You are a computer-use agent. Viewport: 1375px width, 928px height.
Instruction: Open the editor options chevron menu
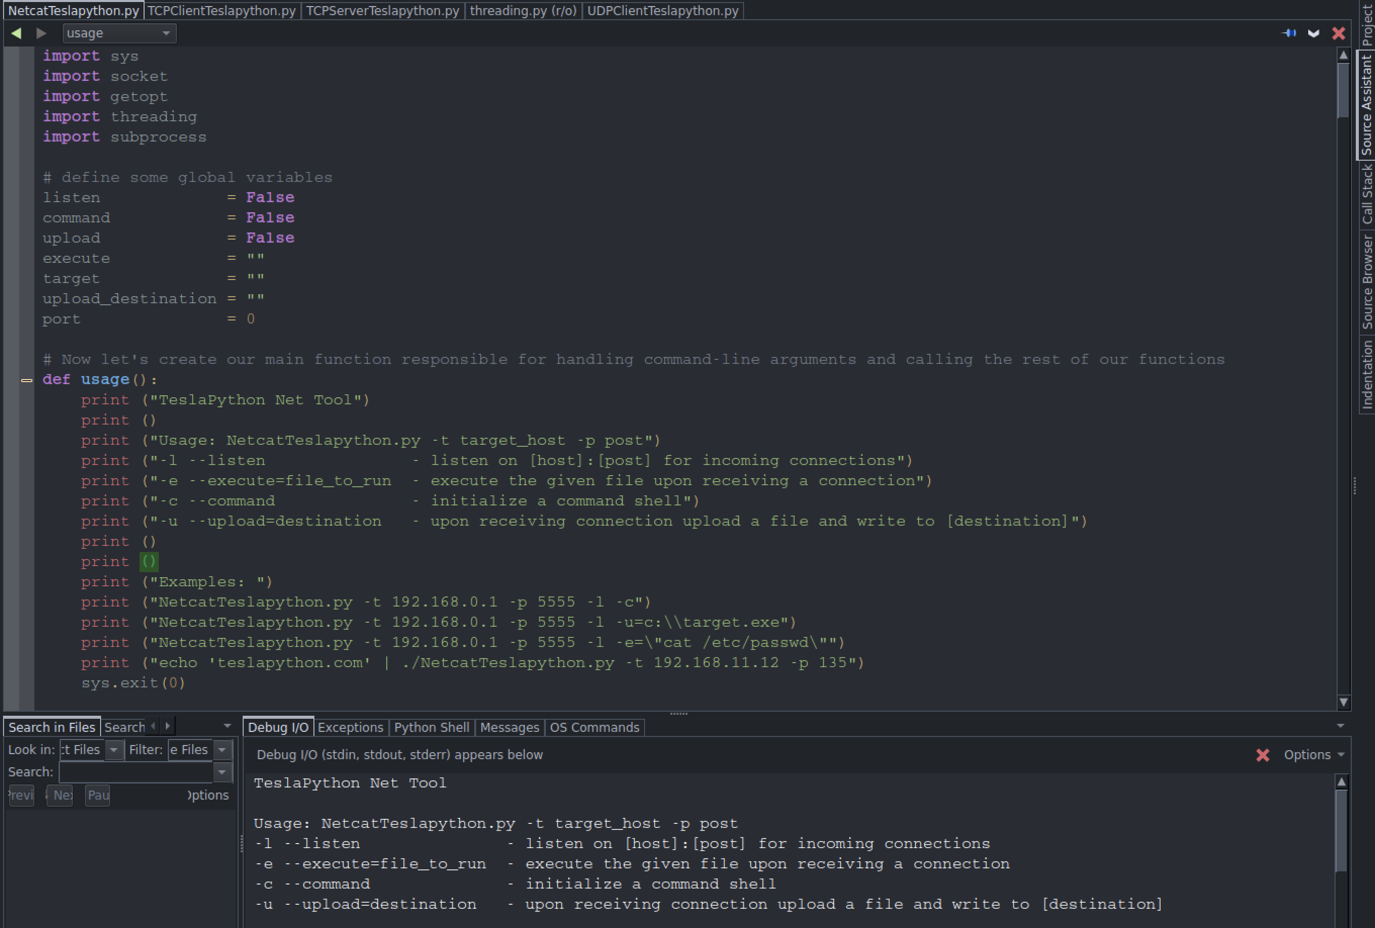(1313, 33)
